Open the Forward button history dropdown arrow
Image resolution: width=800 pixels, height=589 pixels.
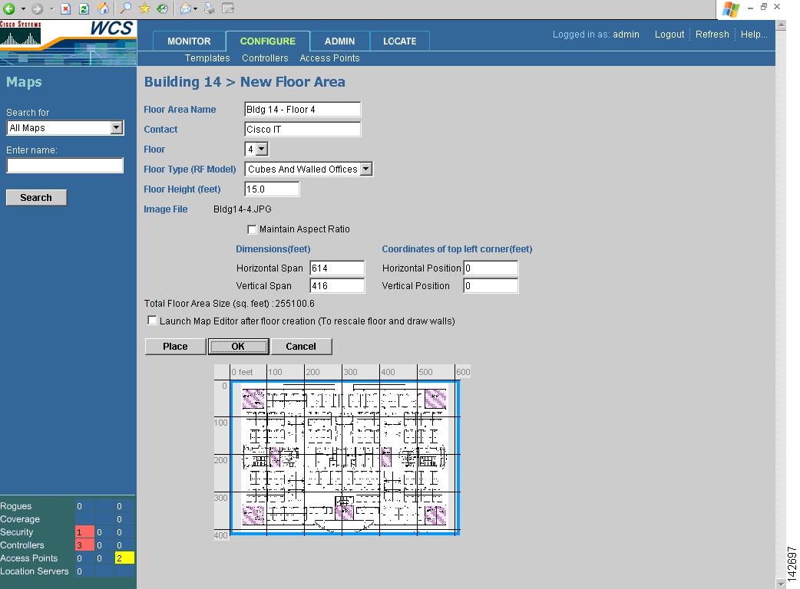point(51,8)
